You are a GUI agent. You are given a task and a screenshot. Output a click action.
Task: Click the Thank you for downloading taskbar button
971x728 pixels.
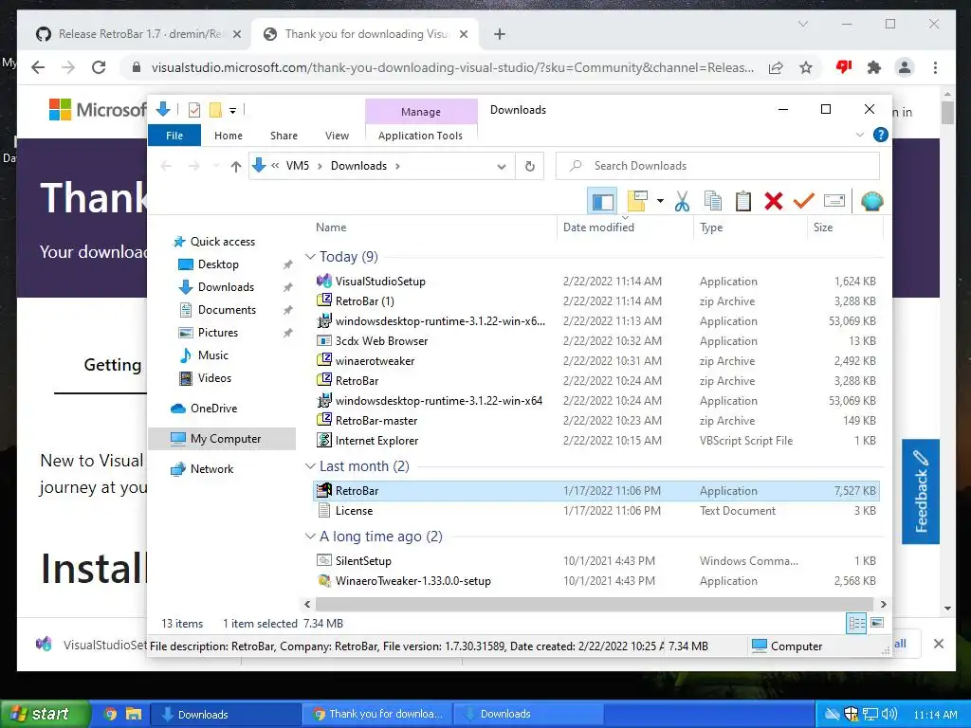coord(377,715)
